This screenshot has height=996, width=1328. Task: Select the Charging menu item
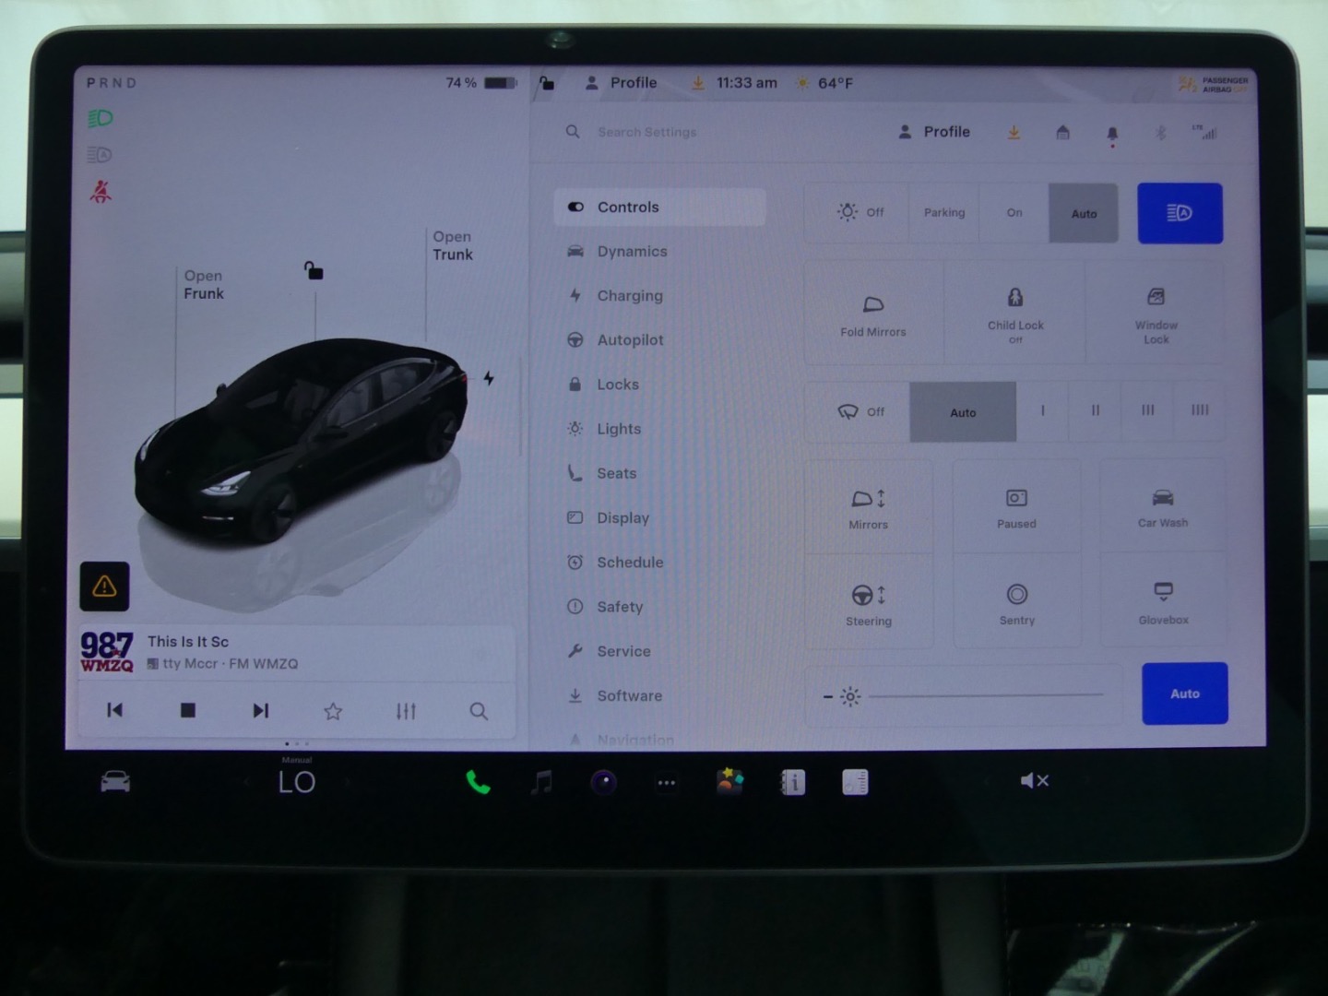click(629, 296)
